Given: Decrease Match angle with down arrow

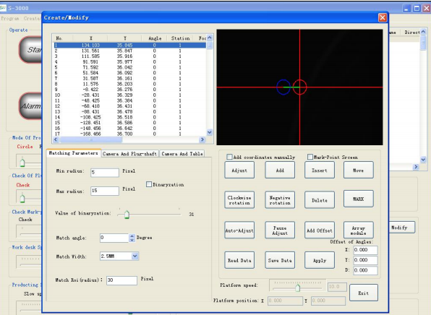Looking at the screenshot, I should tap(132, 240).
